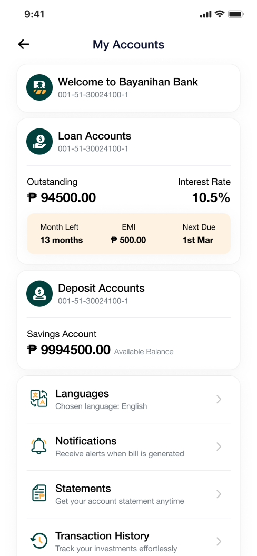Tap the back arrow icon
Viewport: 257px width, 556px height.
coord(24,44)
